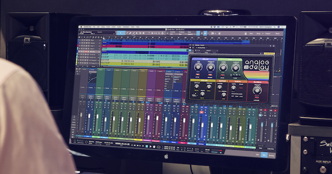Click the Rewind transport button
This screenshot has height=174, width=332.
pyautogui.click(x=135, y=145)
